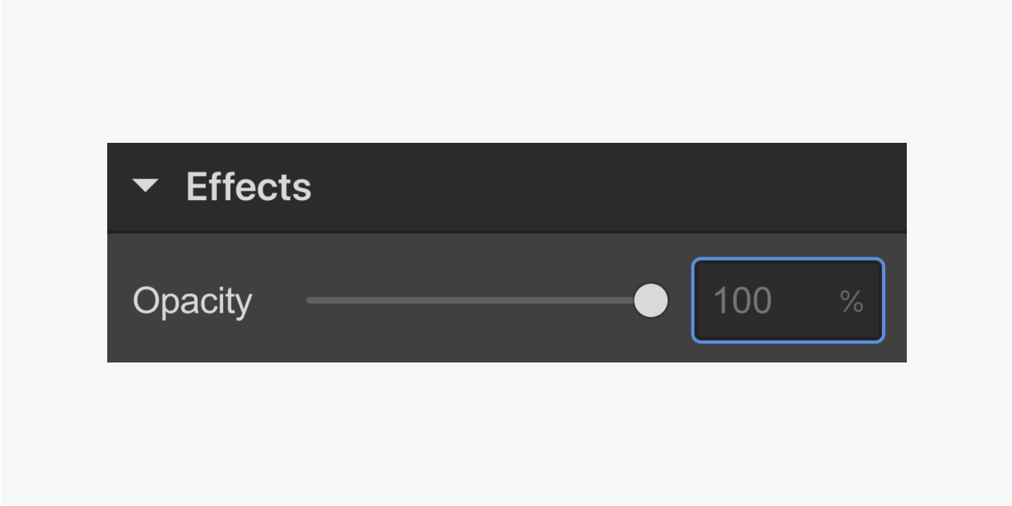Viewport: 1012px width, 506px height.
Task: Click the Opacity label
Action: tap(192, 301)
